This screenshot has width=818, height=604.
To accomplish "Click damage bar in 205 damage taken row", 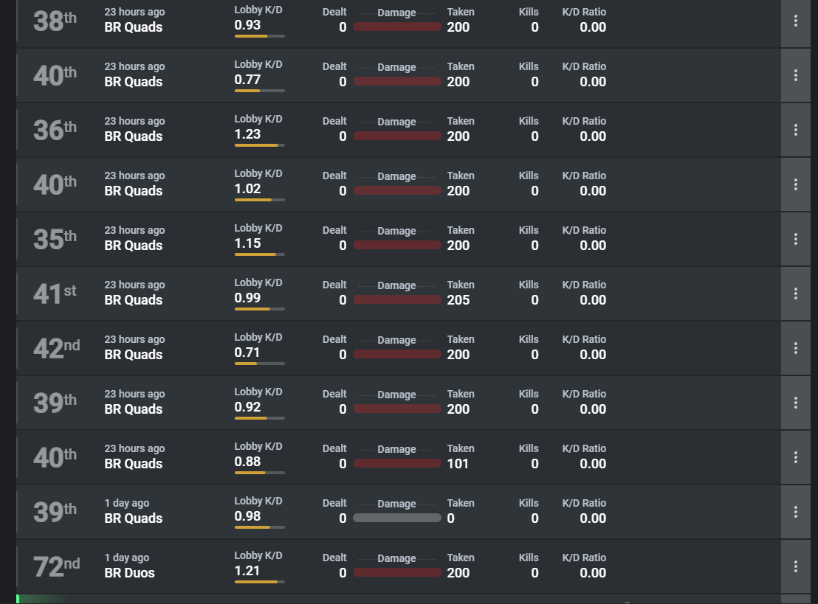I will click(x=397, y=299).
